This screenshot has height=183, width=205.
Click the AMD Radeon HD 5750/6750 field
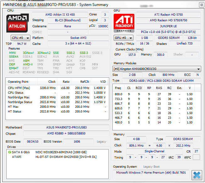click(168, 20)
